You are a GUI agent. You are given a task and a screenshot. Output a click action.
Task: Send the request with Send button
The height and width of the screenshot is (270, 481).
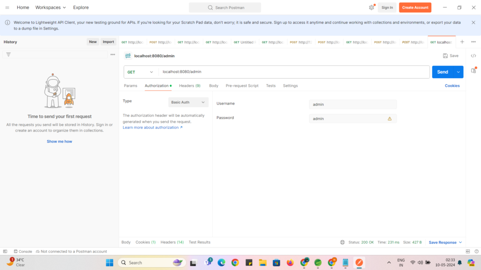[442, 72]
